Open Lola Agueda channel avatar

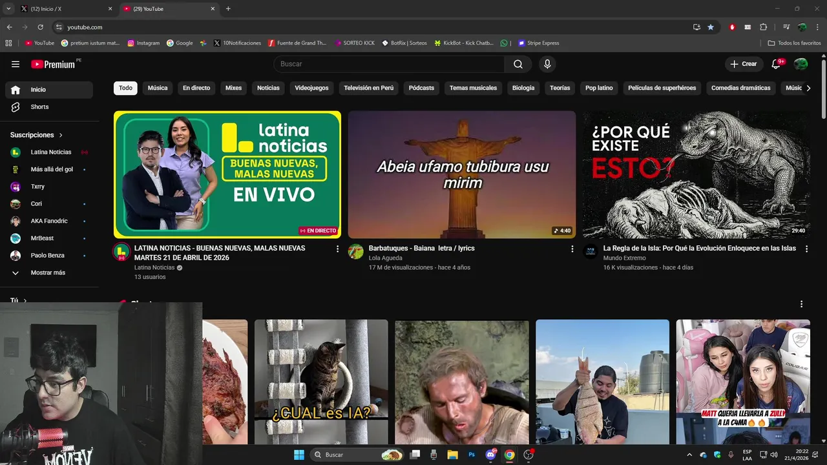click(x=356, y=252)
